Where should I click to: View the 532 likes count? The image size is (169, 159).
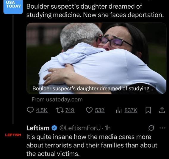click(x=100, y=110)
